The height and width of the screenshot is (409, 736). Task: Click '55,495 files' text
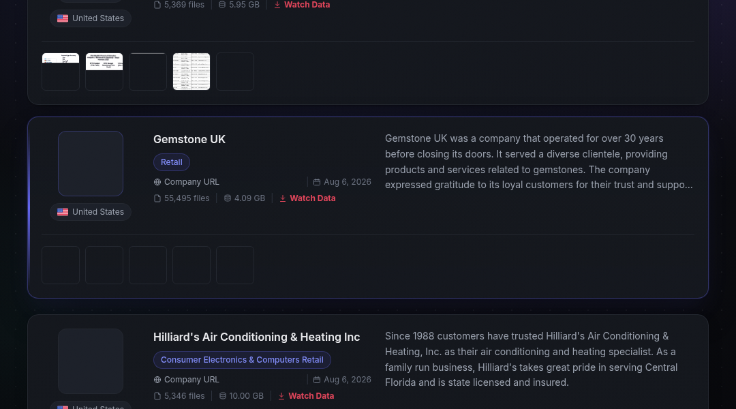pyautogui.click(x=187, y=198)
